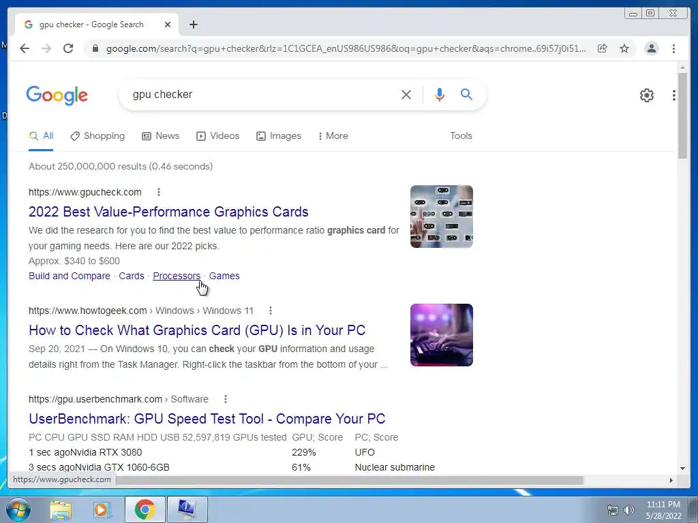Reload the page with the refresh icon
The height and width of the screenshot is (523, 698).
point(68,48)
